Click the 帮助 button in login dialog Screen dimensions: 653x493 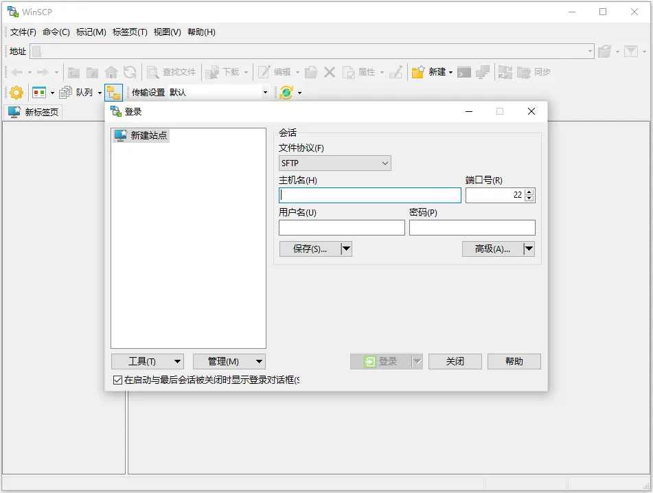[x=514, y=361]
